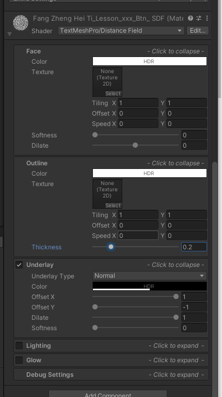
Task: Click the shader Edit... button
Action: click(198, 31)
